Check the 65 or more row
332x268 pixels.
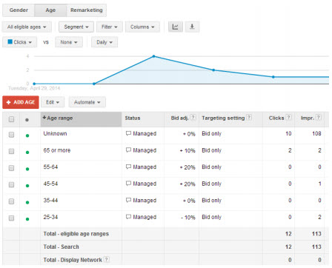point(11,151)
